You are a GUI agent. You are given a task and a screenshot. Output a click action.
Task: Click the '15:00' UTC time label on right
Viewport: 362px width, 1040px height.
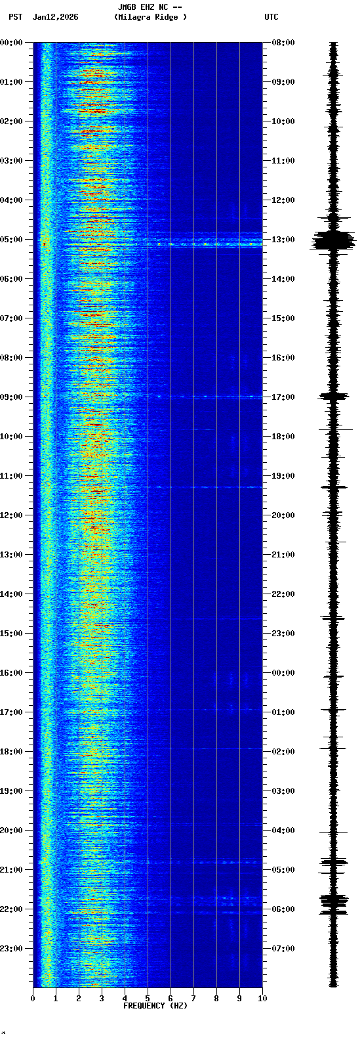[283, 318]
